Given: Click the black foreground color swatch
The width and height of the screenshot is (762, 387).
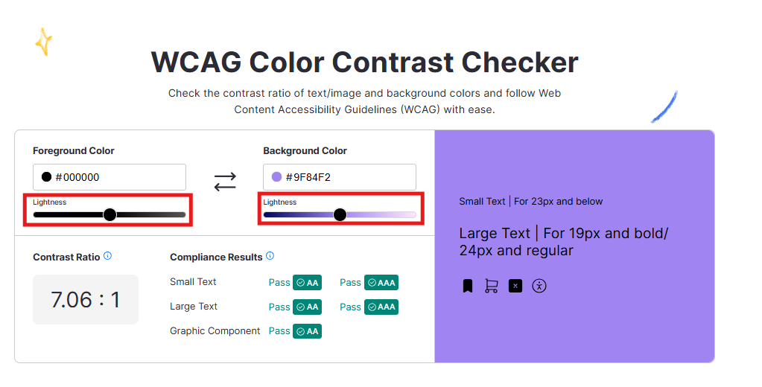Looking at the screenshot, I should 46,177.
